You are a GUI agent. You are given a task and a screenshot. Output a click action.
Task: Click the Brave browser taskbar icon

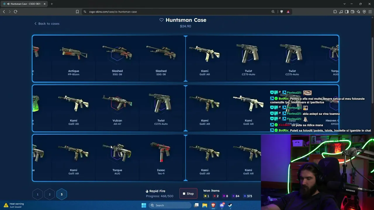click(213, 205)
